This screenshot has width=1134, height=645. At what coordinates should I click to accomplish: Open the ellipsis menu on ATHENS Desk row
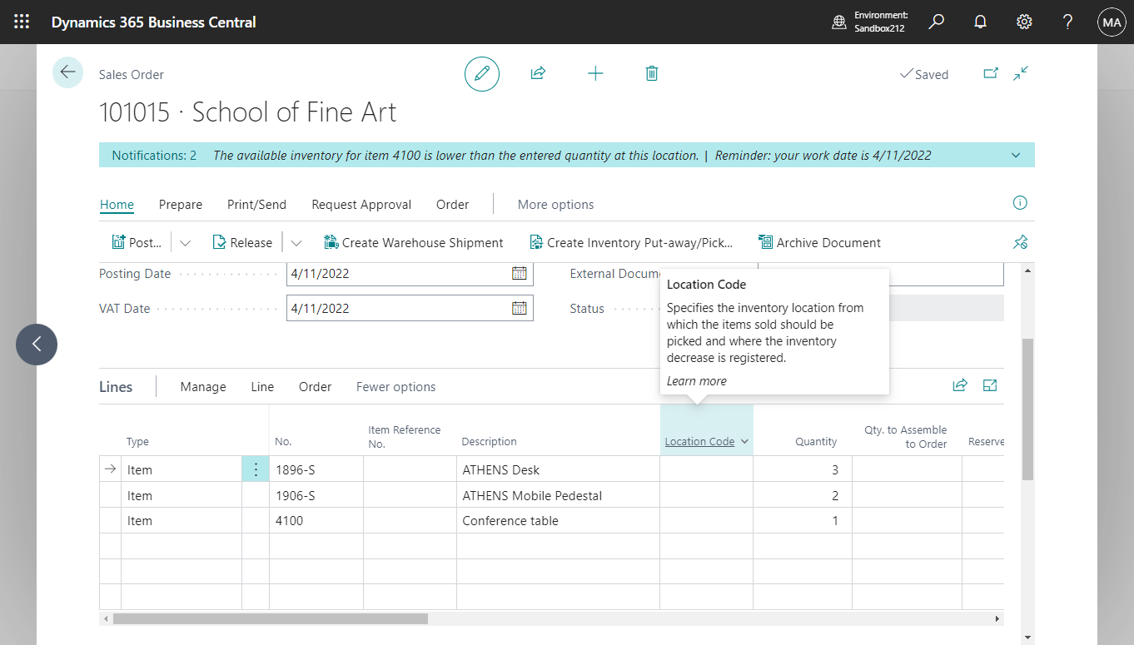pyautogui.click(x=256, y=469)
